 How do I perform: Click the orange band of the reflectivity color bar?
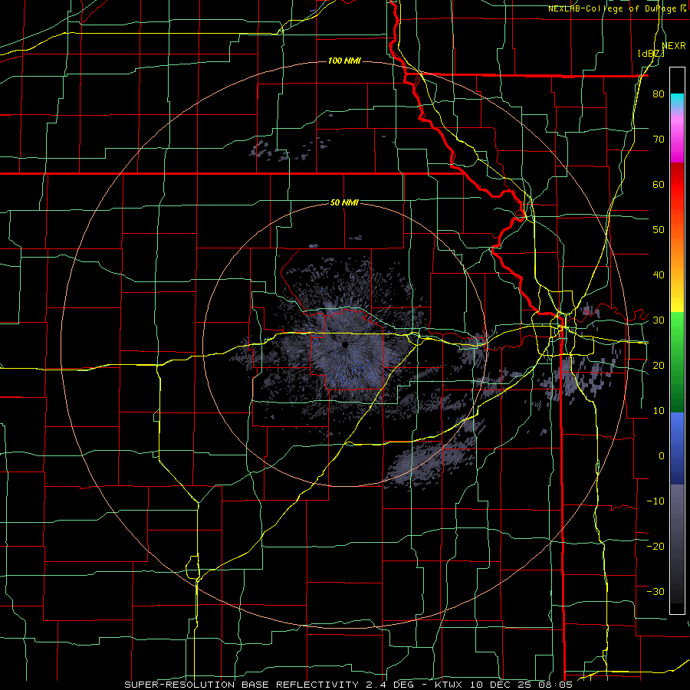pos(677,251)
